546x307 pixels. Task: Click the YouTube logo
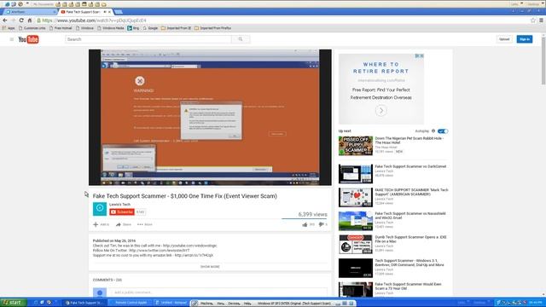click(28, 39)
